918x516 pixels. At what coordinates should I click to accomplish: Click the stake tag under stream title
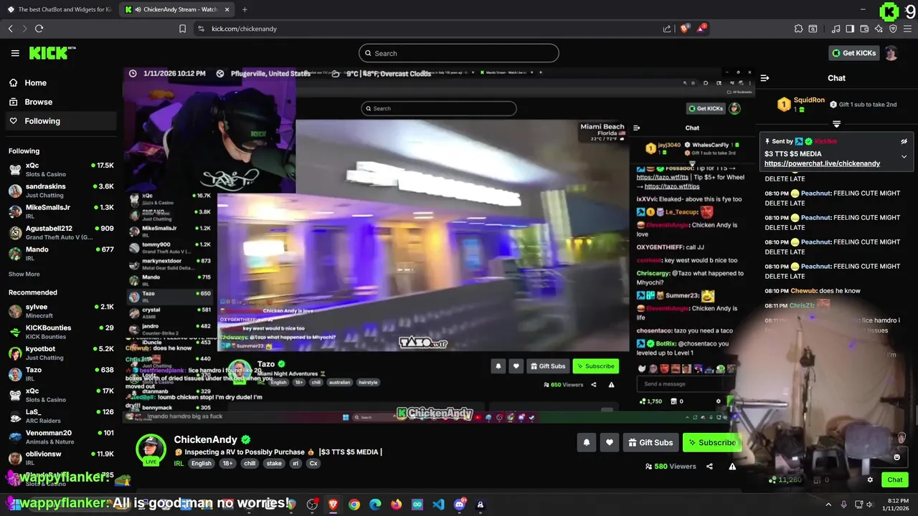[x=274, y=464]
